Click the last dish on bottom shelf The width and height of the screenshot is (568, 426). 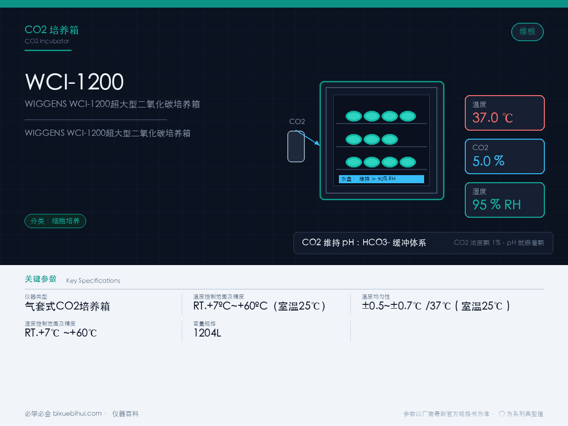(408, 162)
